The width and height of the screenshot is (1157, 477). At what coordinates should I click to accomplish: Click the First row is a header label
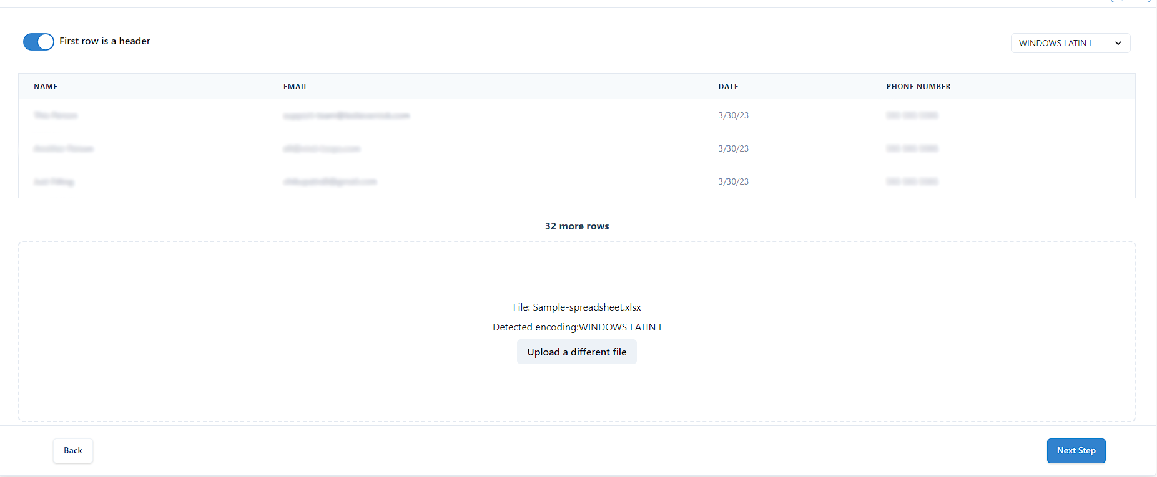tap(105, 41)
